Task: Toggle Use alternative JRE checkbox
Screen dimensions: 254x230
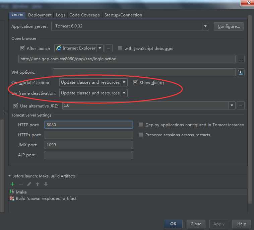Action: [x=16, y=106]
